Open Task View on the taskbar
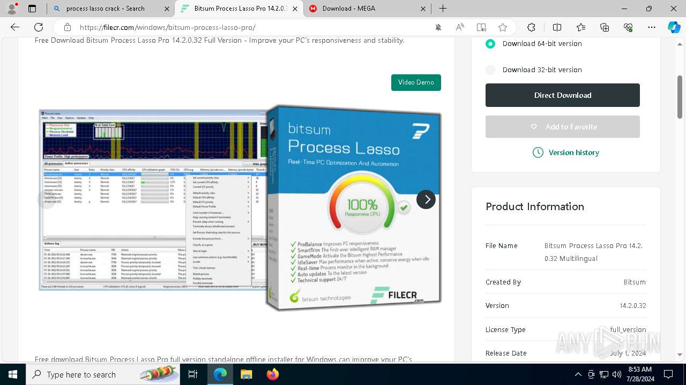 point(193,374)
